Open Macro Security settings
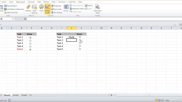Viewport: 182px width, 102px height. [11, 12]
